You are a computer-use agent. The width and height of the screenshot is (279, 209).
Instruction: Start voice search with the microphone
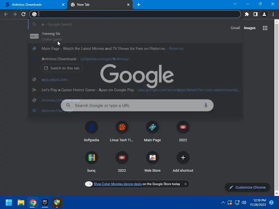[x=206, y=105]
